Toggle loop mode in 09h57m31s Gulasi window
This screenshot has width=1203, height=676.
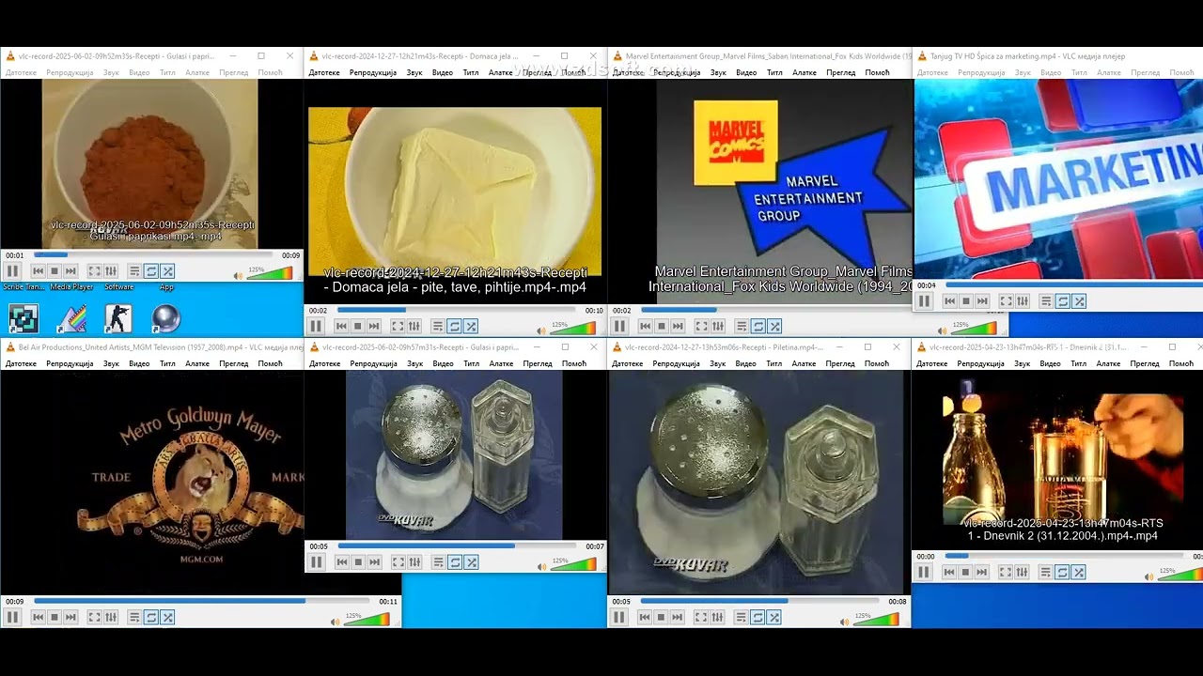pos(454,562)
